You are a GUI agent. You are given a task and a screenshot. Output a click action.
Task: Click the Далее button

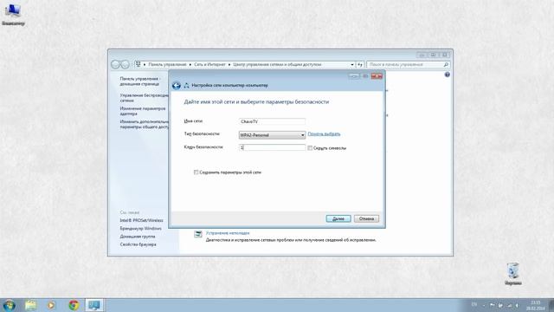(x=338, y=218)
